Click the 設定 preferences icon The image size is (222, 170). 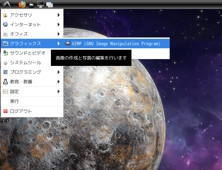[5, 91]
